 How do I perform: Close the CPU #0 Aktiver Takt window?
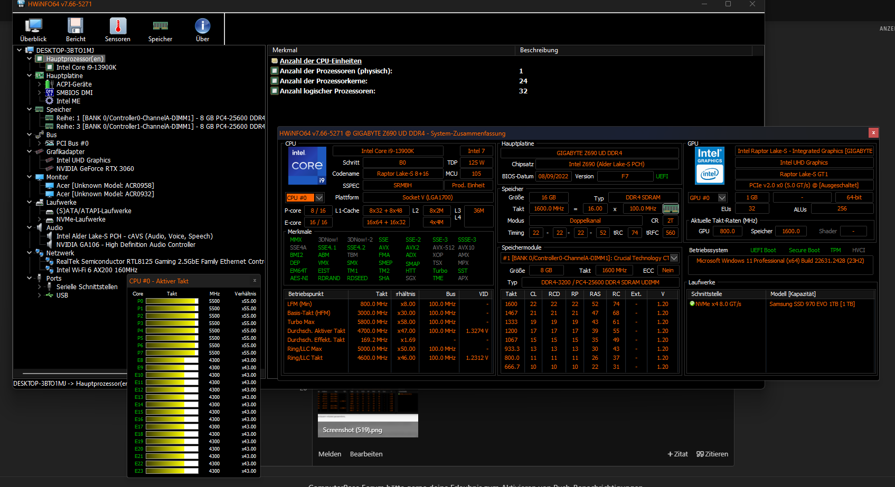point(255,281)
